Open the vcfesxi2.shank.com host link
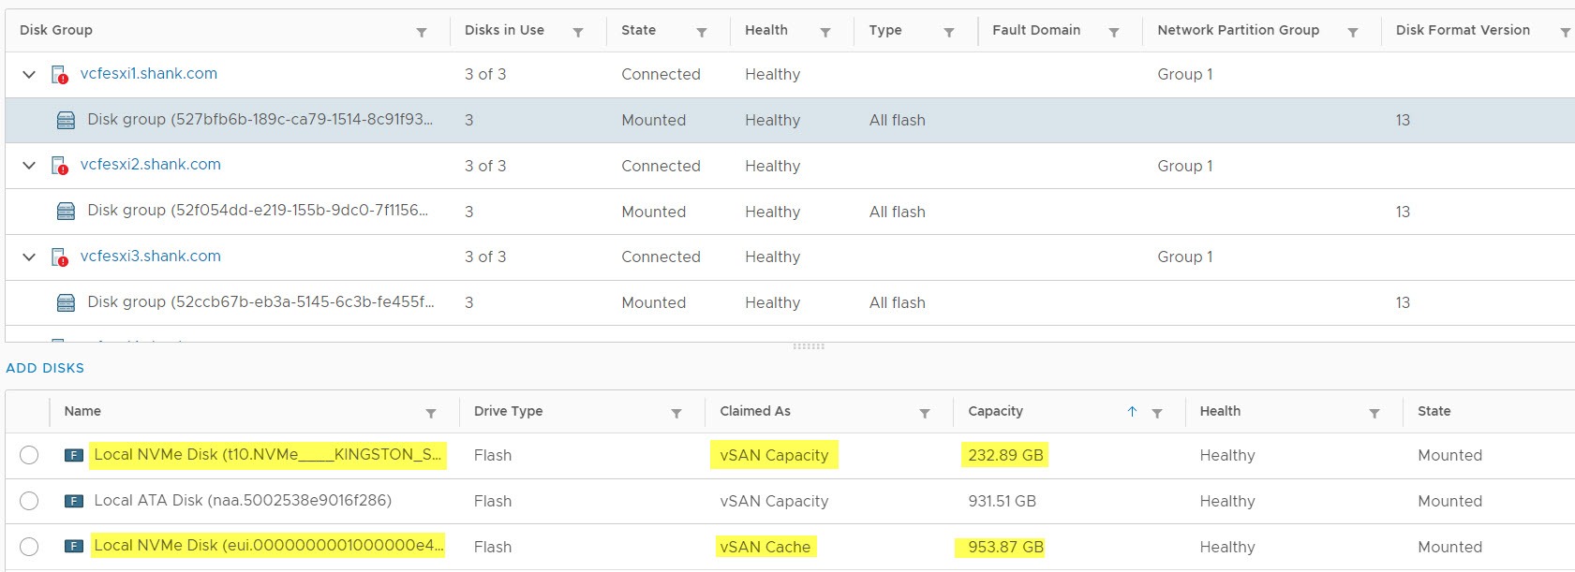 tap(151, 165)
